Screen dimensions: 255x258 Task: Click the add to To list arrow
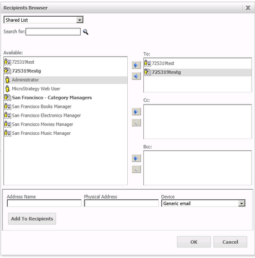(x=136, y=65)
